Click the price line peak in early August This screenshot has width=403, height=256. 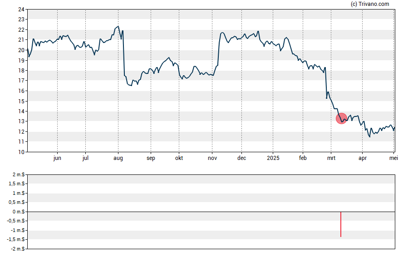coord(118,26)
